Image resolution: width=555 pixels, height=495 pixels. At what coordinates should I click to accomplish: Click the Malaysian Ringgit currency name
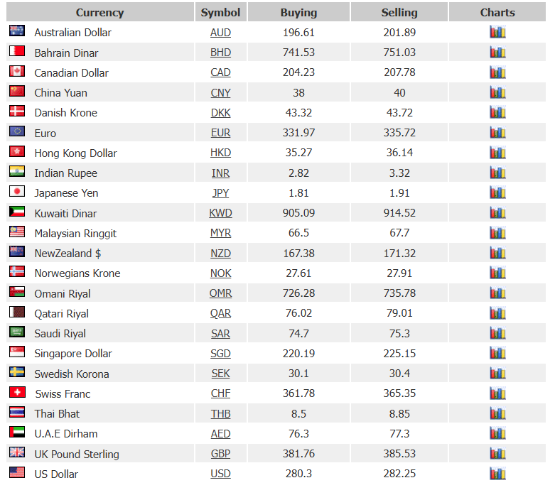75,234
